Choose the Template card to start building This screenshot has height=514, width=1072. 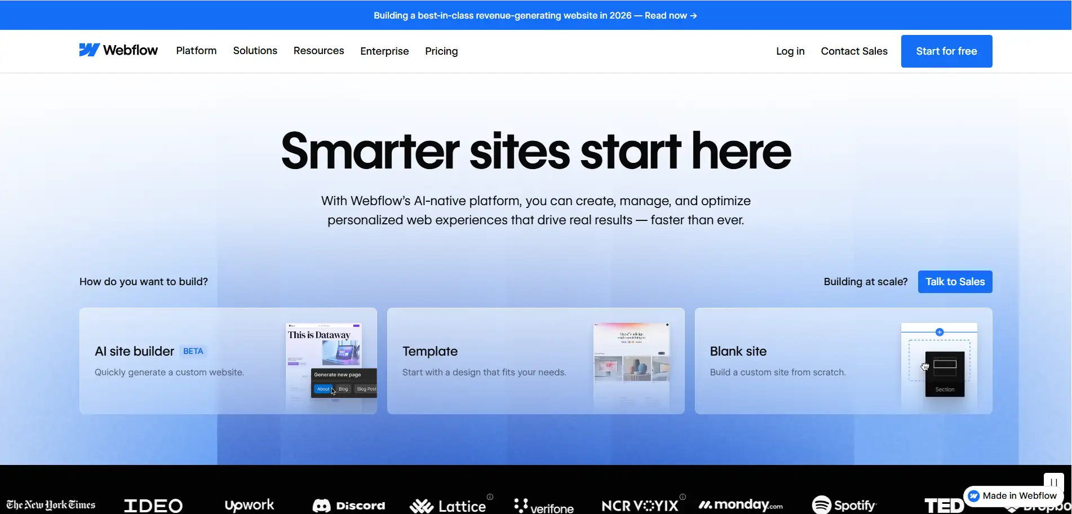535,361
